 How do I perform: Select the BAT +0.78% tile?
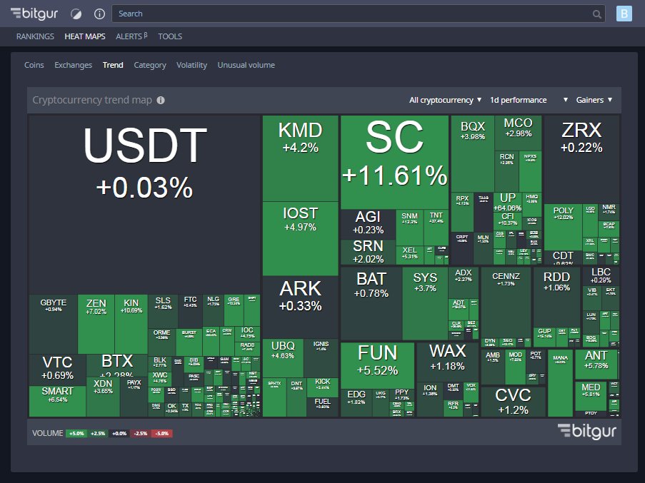(371, 303)
